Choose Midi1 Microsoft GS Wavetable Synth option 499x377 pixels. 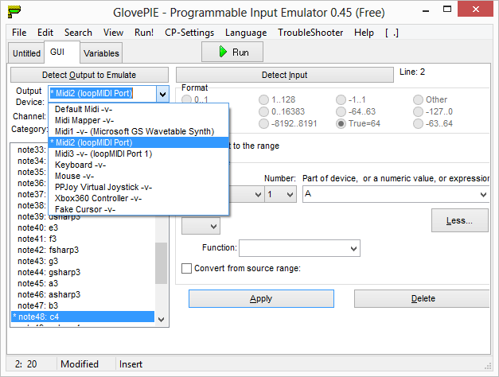(138, 131)
